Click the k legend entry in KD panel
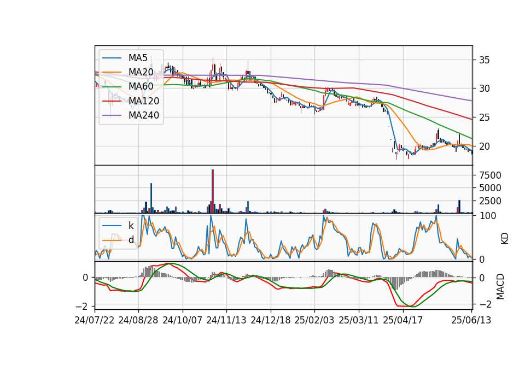This screenshot has height=377, width=525. click(131, 226)
